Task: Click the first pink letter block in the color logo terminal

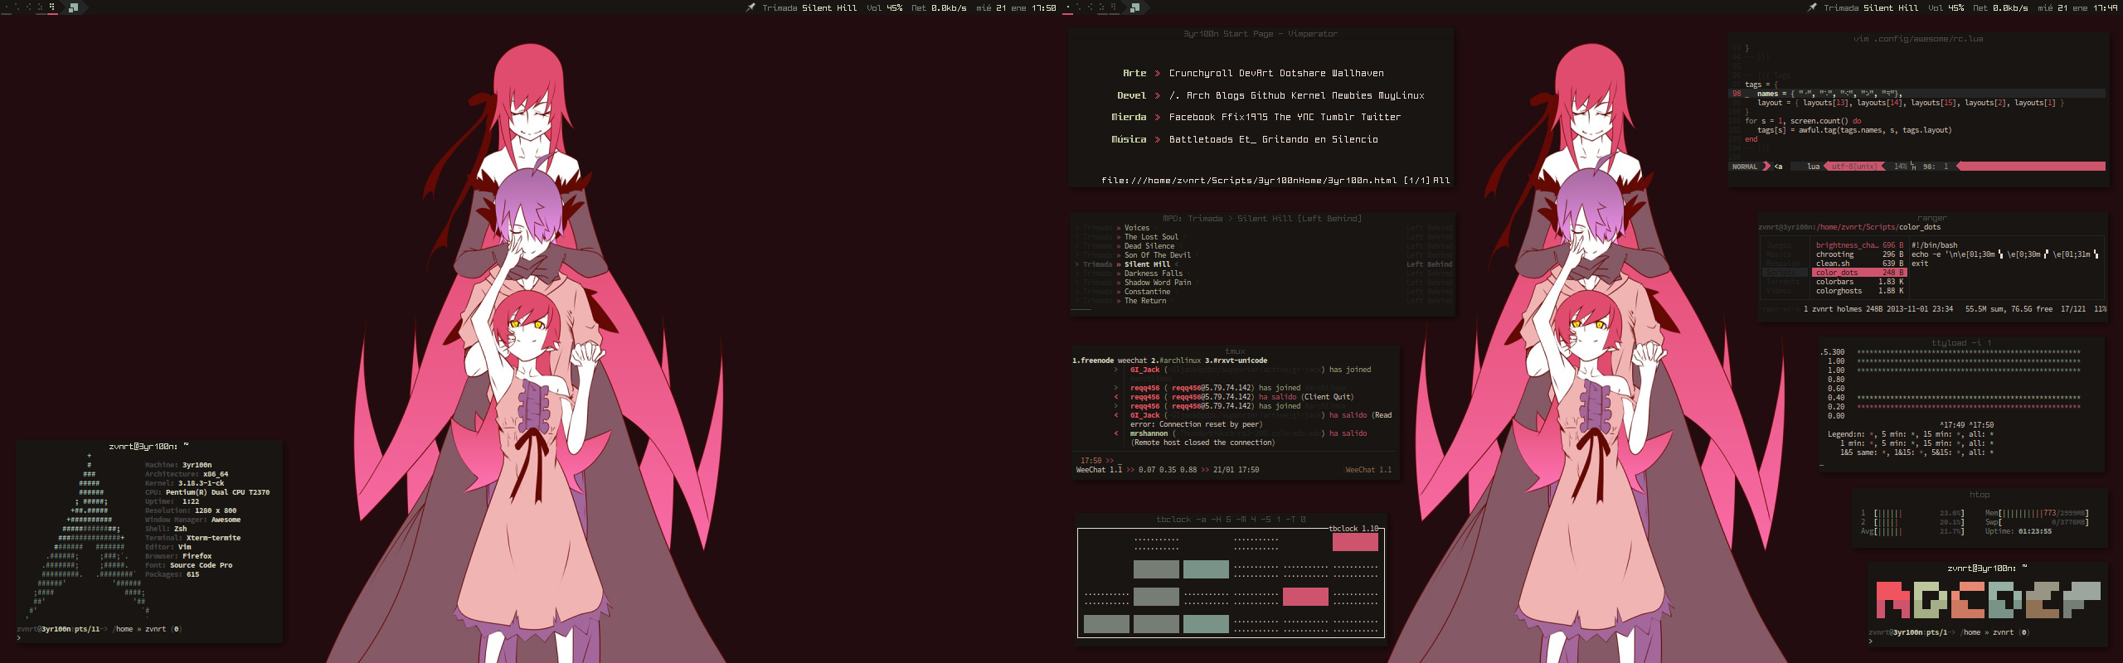Action: click(1893, 600)
